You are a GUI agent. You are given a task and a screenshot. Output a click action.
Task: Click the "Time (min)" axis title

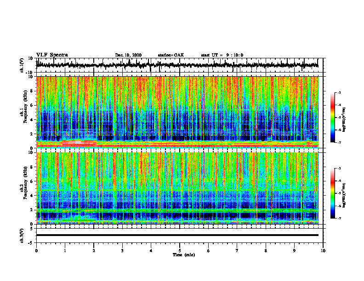(x=184, y=255)
